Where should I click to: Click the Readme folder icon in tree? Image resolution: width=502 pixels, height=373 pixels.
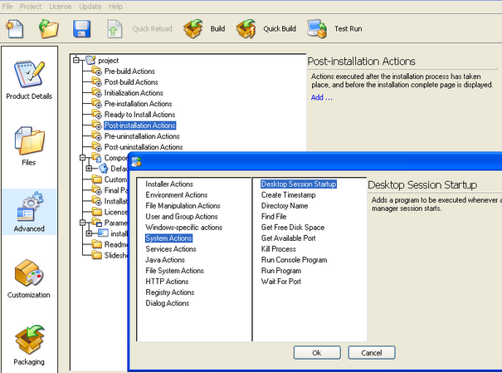click(x=97, y=244)
